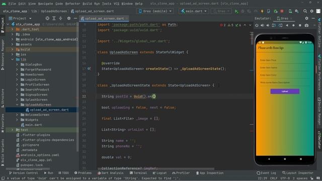Viewport: 322px width, 181px height.
Task: Open device selector 'Oreo (mobile)' dropdown
Action: pos(155,11)
